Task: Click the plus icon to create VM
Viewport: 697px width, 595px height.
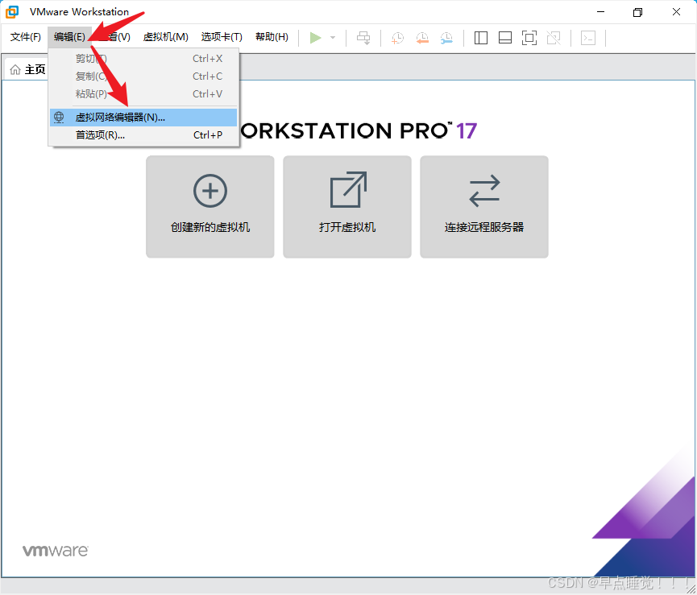Action: point(210,191)
